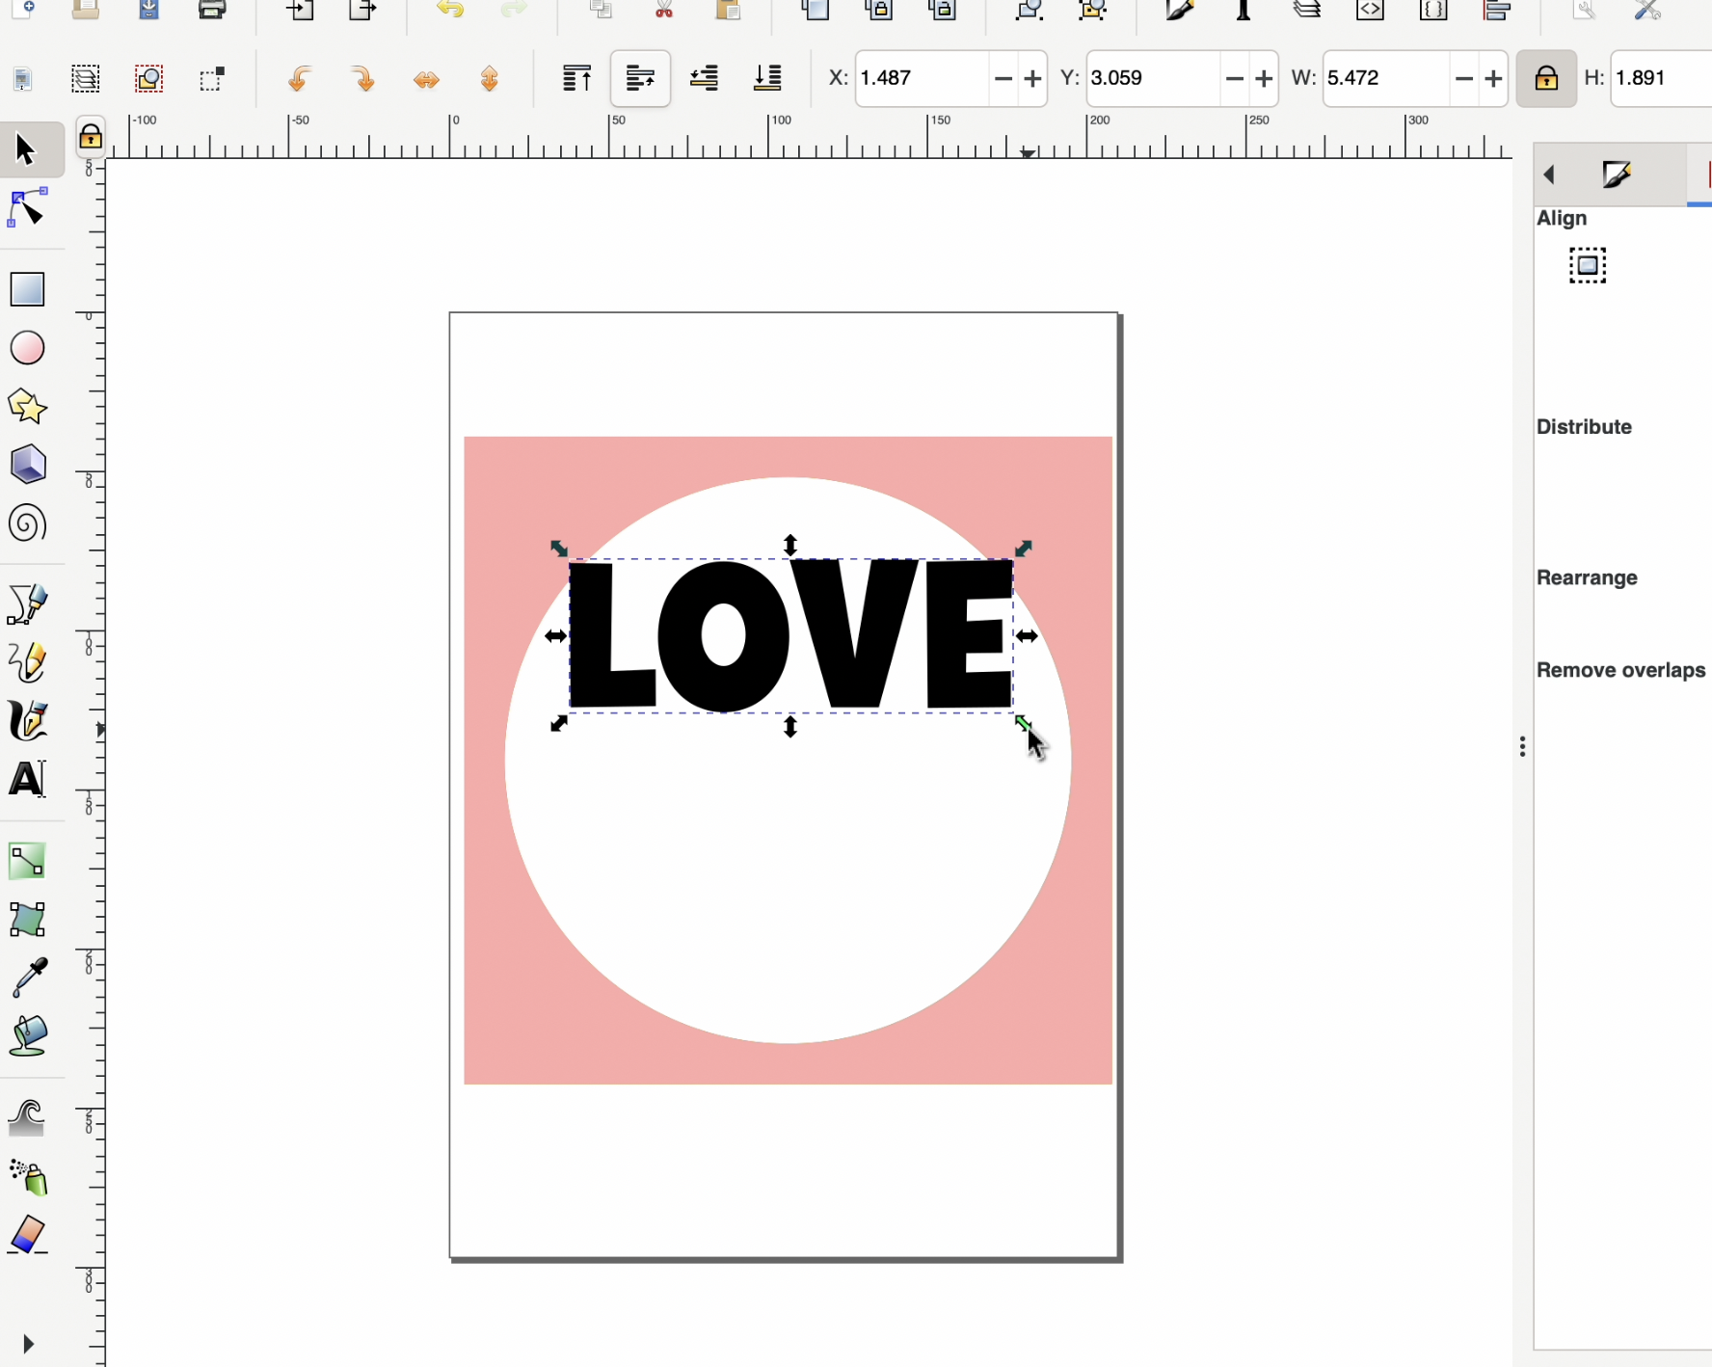
Task: Select the Mesh gradient tool
Action: [x=27, y=920]
